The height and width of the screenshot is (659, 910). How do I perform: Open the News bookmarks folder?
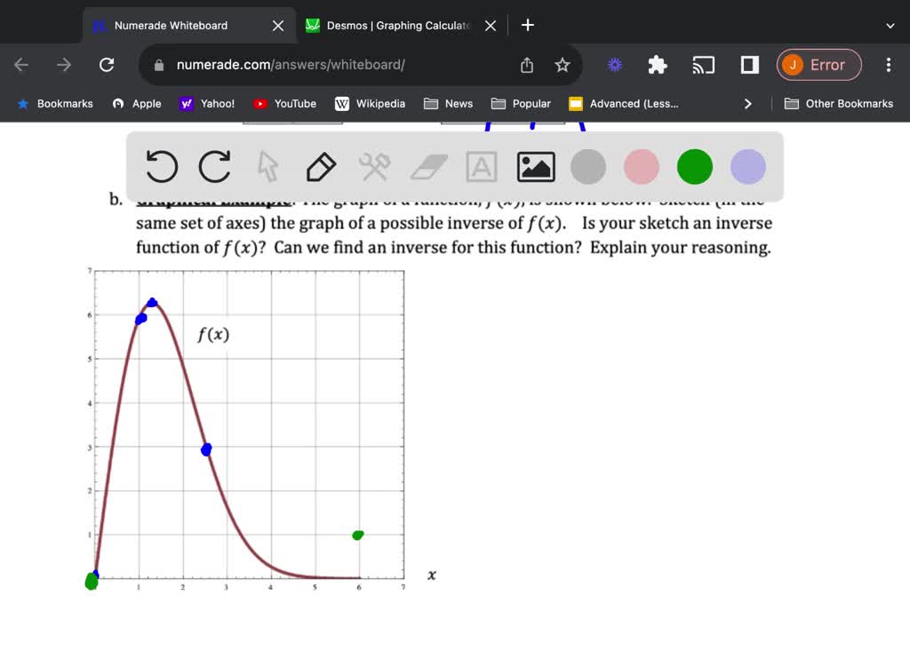[x=449, y=104]
